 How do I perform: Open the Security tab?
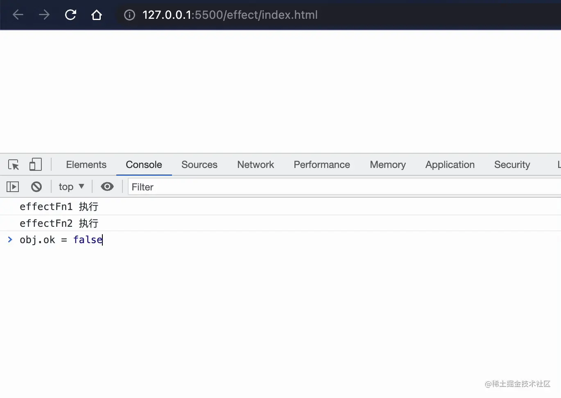click(x=512, y=165)
